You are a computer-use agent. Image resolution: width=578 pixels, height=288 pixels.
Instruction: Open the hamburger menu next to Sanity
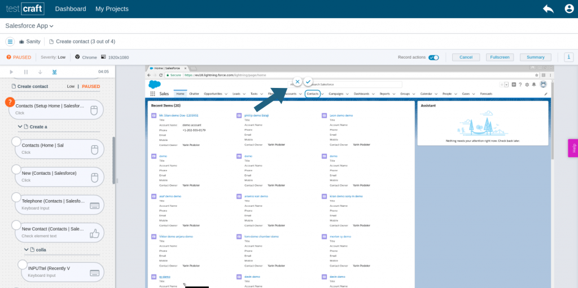[10, 42]
